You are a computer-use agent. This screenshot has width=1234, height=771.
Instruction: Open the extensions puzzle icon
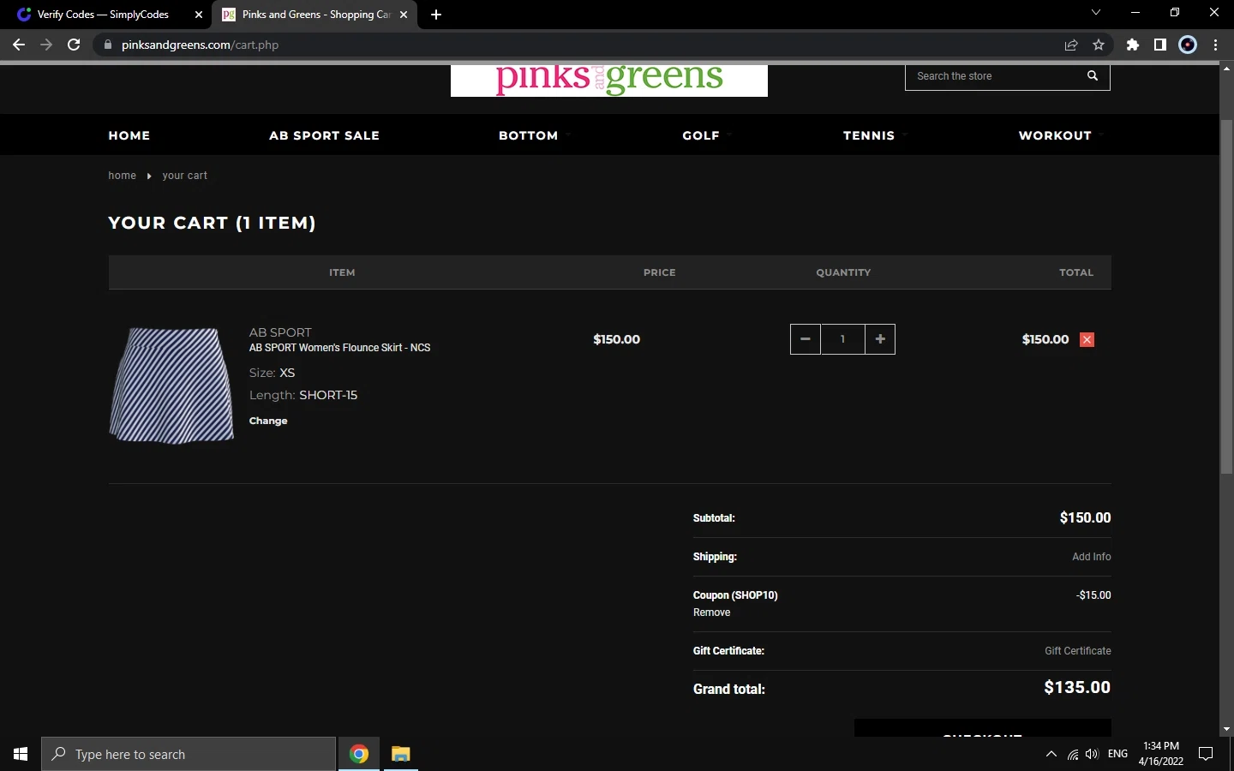pyautogui.click(x=1133, y=45)
